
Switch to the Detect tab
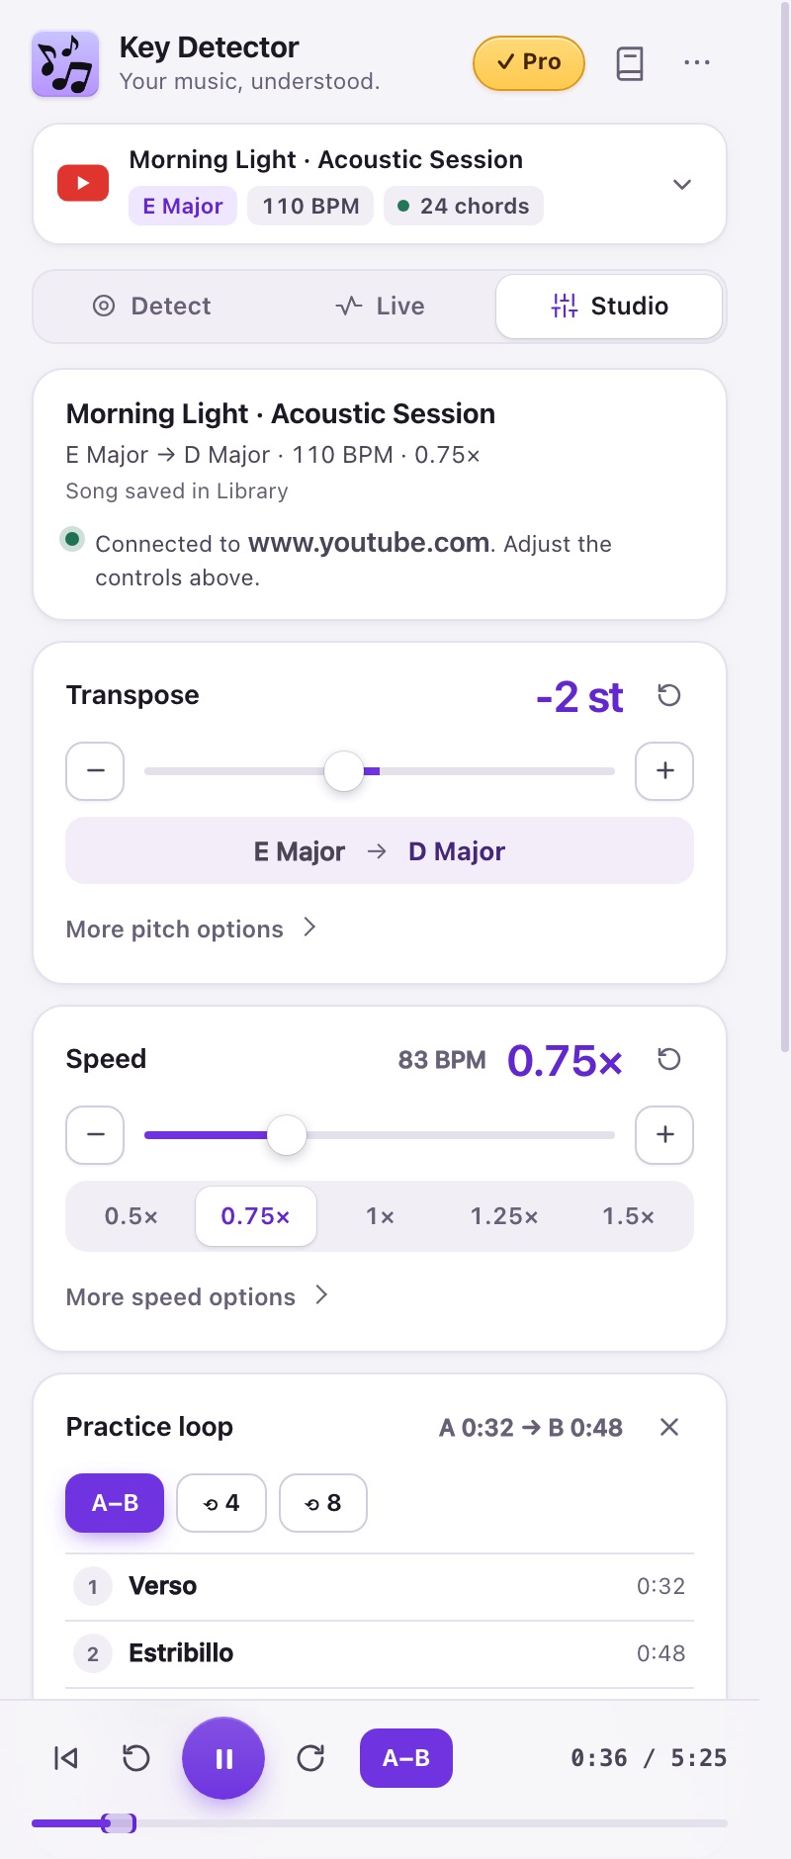[152, 307]
